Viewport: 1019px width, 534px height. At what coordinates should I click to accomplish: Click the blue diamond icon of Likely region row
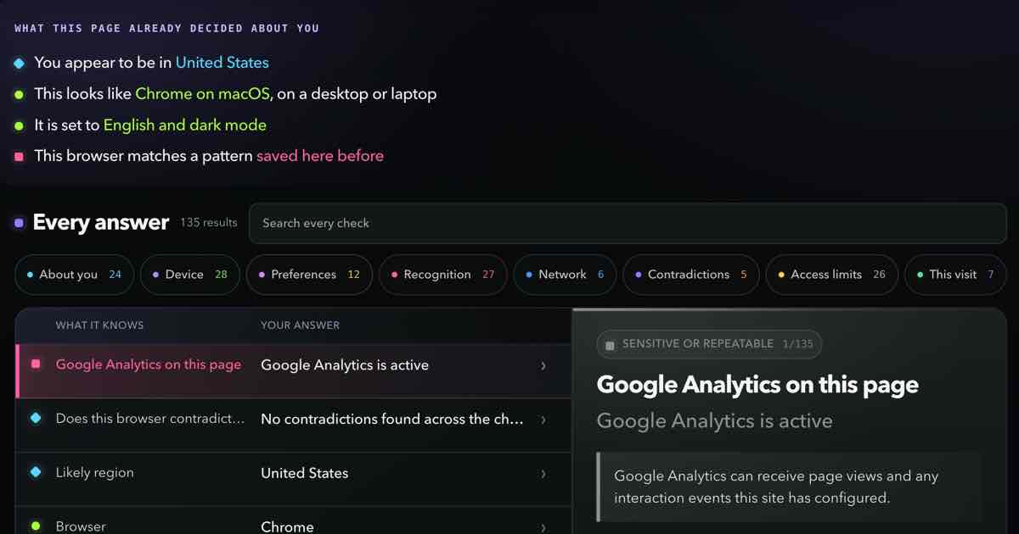[x=36, y=472]
